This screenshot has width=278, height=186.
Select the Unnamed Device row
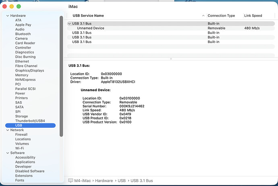pos(171,28)
